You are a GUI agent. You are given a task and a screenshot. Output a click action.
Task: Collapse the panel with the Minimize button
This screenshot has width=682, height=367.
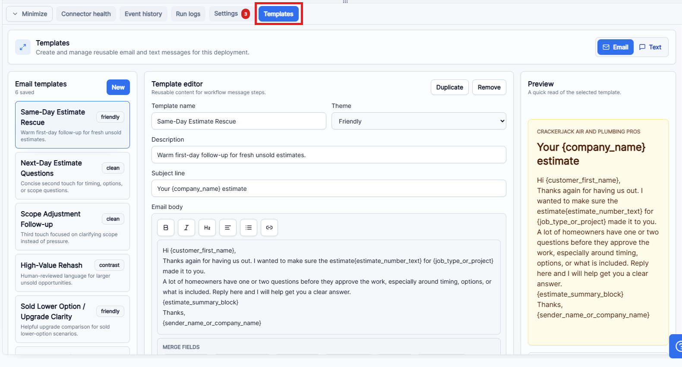coord(29,14)
